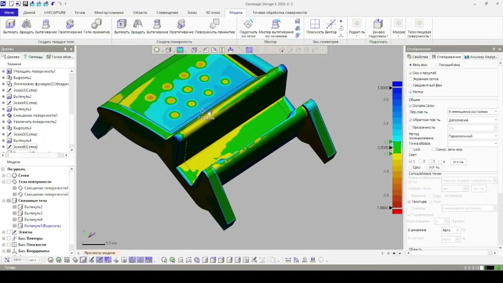The width and height of the screenshot is (503, 283).
Task: Open the Обратная пов-ть dropdown
Action: tap(473, 120)
